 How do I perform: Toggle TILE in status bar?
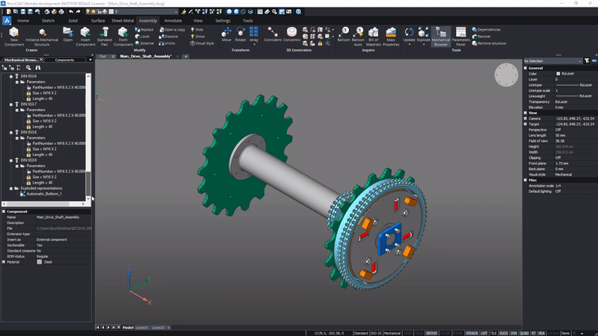click(493, 333)
